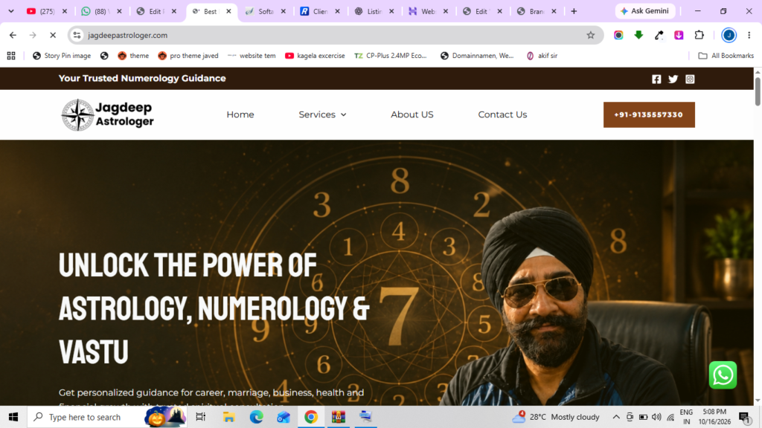
Task: Click the Jagdeep Astrologer logo
Action: click(107, 115)
